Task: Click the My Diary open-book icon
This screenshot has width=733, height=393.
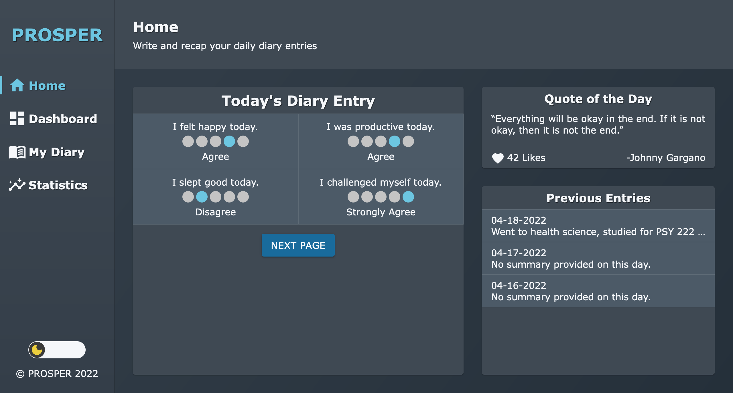Action: click(17, 152)
